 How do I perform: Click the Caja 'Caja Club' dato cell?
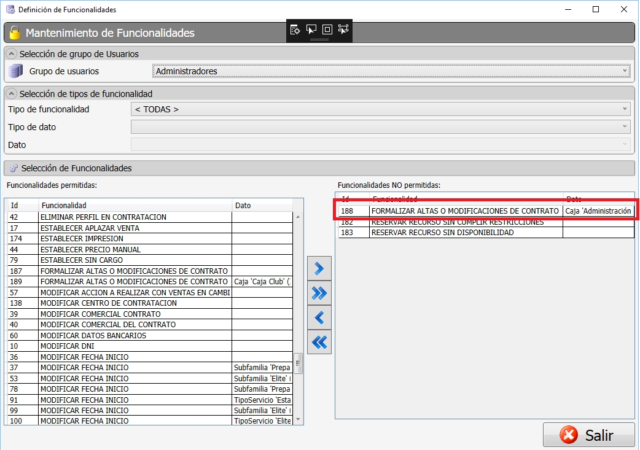coord(262,282)
